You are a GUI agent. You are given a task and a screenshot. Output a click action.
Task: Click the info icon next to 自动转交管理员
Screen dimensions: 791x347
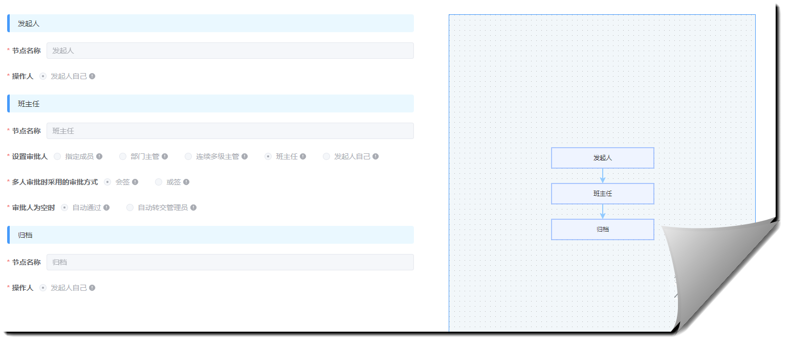(194, 207)
